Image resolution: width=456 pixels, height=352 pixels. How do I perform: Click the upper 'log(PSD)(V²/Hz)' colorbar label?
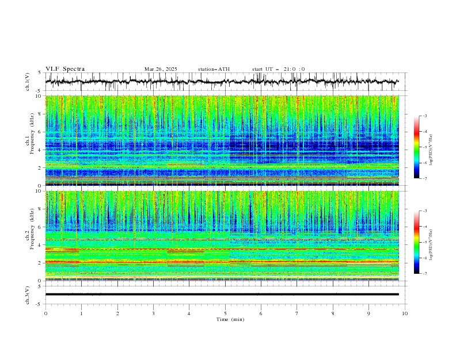431,150
